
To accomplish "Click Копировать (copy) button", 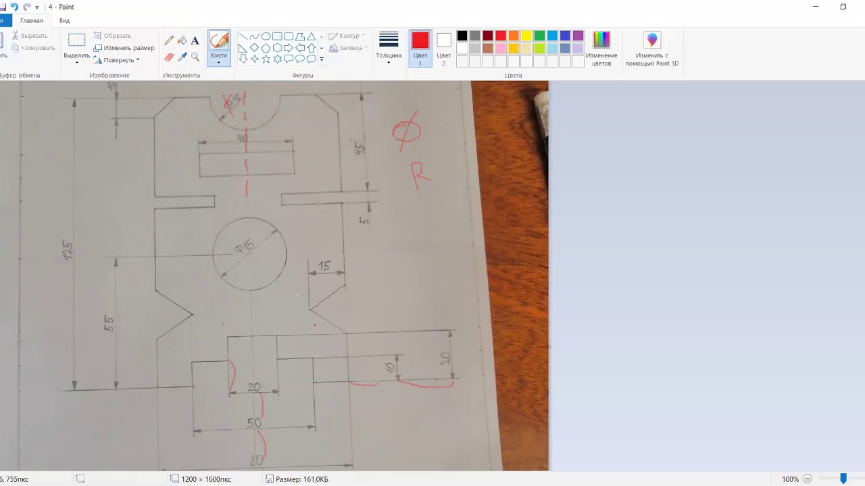I will click(x=33, y=48).
